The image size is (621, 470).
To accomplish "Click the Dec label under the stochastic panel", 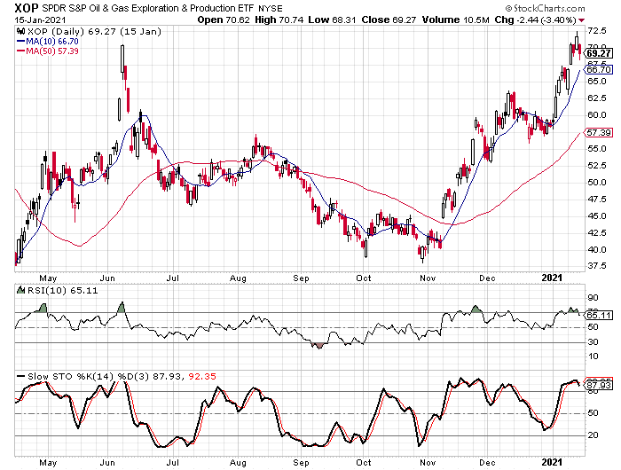I will coord(487,463).
